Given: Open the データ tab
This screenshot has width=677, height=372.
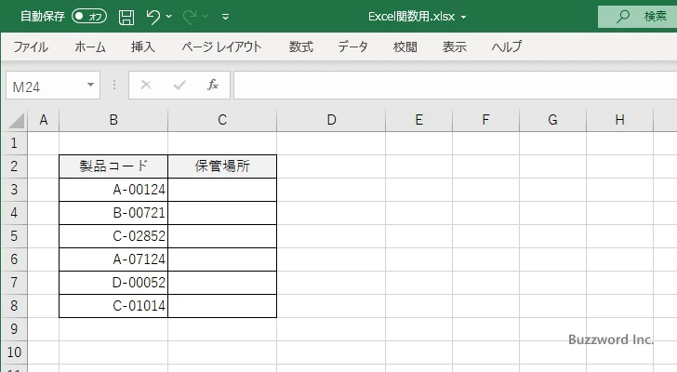Looking at the screenshot, I should pos(352,46).
